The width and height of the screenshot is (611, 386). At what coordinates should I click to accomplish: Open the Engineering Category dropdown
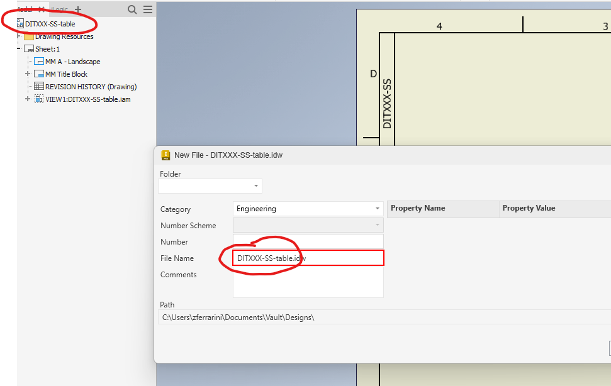pyautogui.click(x=377, y=209)
